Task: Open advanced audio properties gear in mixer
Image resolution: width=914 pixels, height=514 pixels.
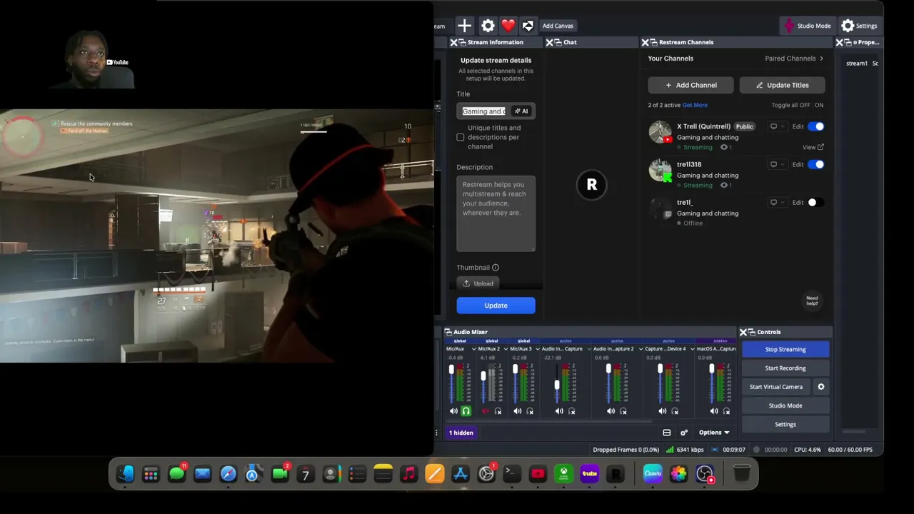Action: tap(684, 433)
